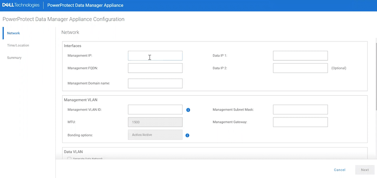
Task: Open info tooltip for Bonding options
Action: click(187, 135)
